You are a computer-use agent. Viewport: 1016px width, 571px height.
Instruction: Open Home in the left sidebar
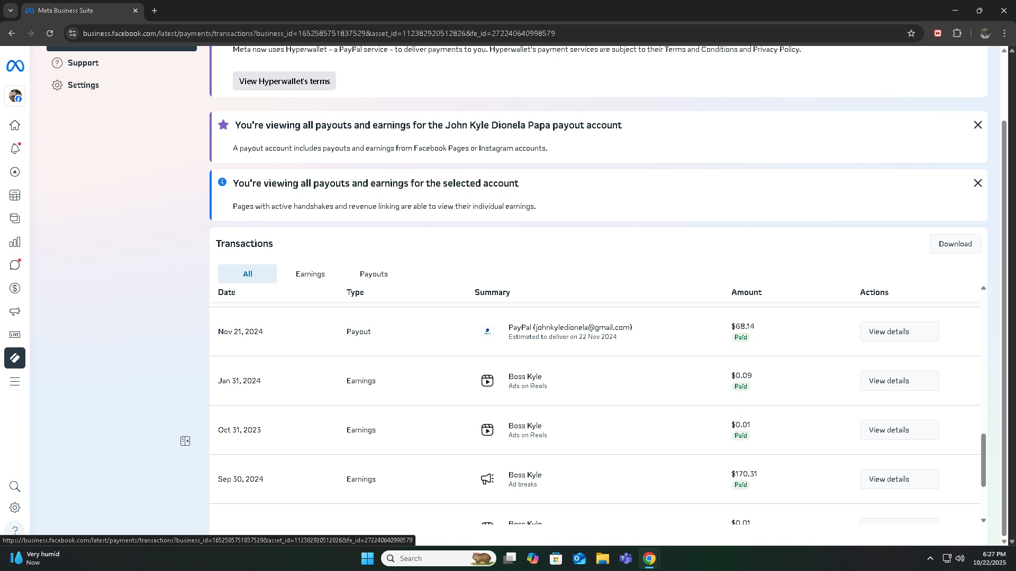pyautogui.click(x=15, y=125)
